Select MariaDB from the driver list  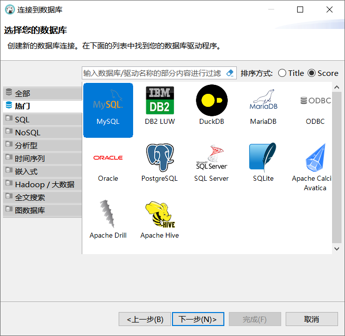tap(263, 107)
